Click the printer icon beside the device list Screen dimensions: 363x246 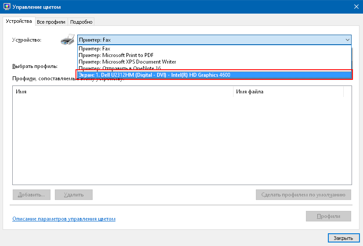pyautogui.click(x=67, y=40)
